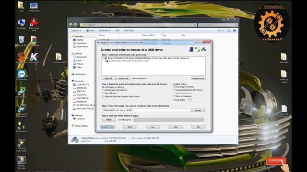This screenshot has height=172, width=307.
Task: Open the Format Option dropdown
Action: [x=193, y=100]
